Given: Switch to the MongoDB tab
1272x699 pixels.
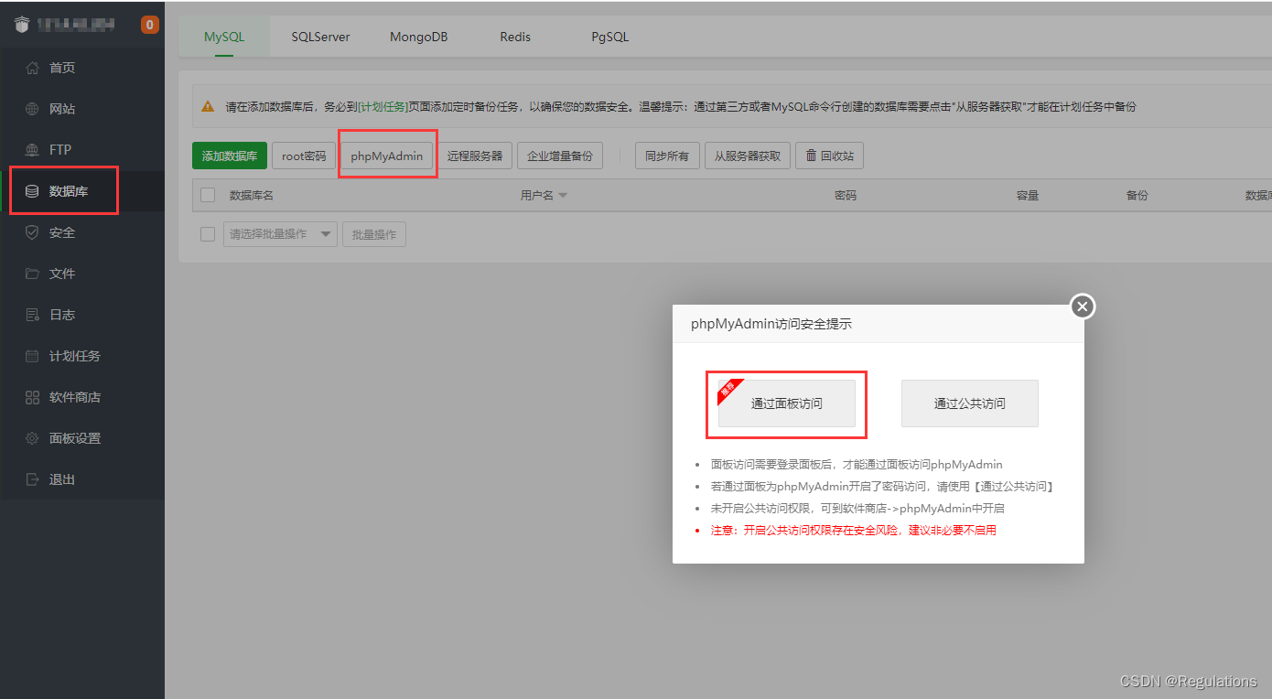Looking at the screenshot, I should pos(418,38).
